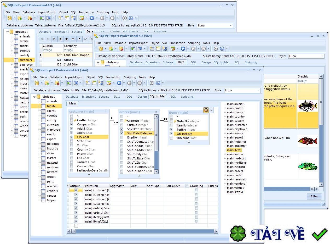Check the EmpNo Integer field in the orders box
Image resolution: width=330 pixels, height=244 pixels.
click(x=122, y=137)
